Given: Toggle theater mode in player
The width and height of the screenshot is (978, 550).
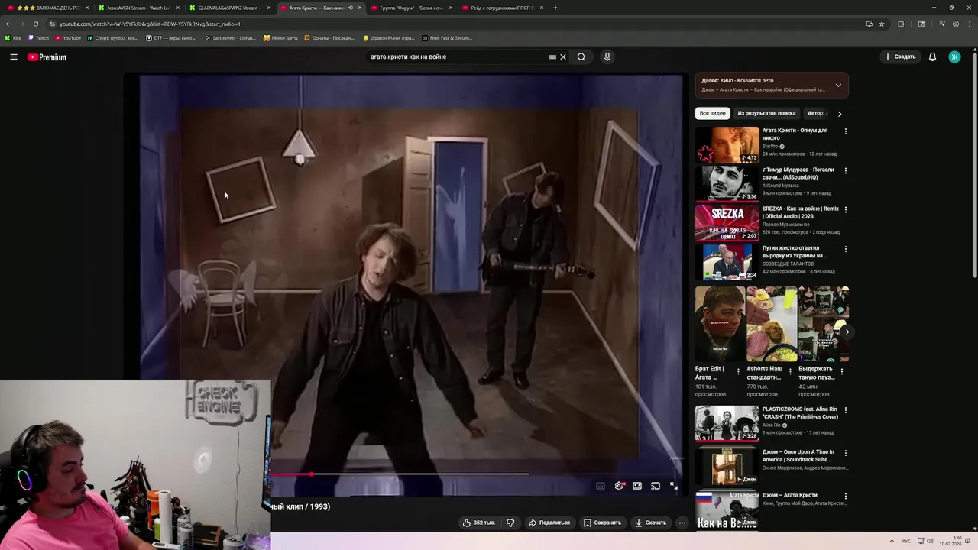Looking at the screenshot, I should click(637, 486).
